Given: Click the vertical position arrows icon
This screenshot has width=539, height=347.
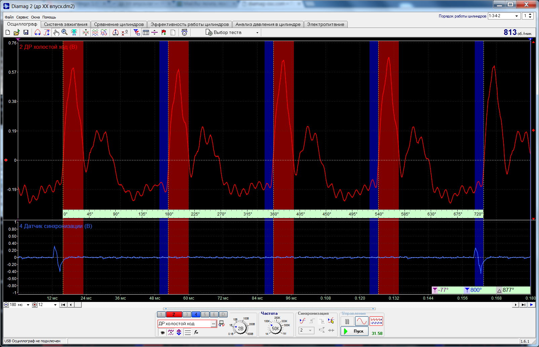Looking at the screenshot, I should [179, 332].
